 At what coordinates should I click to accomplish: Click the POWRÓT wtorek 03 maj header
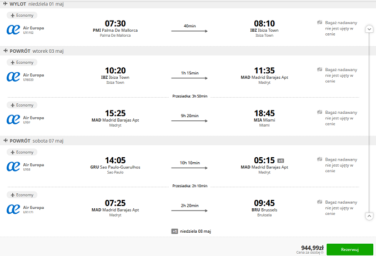point(33,51)
